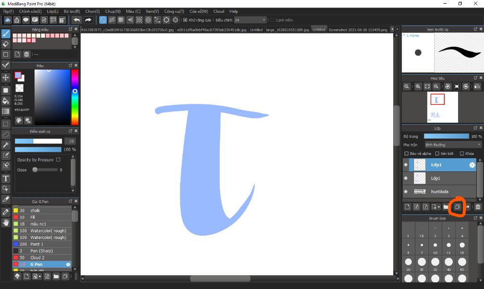Image resolution: width=484 pixels, height=289 pixels.
Task: Click the Undo arrow in toolbar
Action: pos(77,20)
